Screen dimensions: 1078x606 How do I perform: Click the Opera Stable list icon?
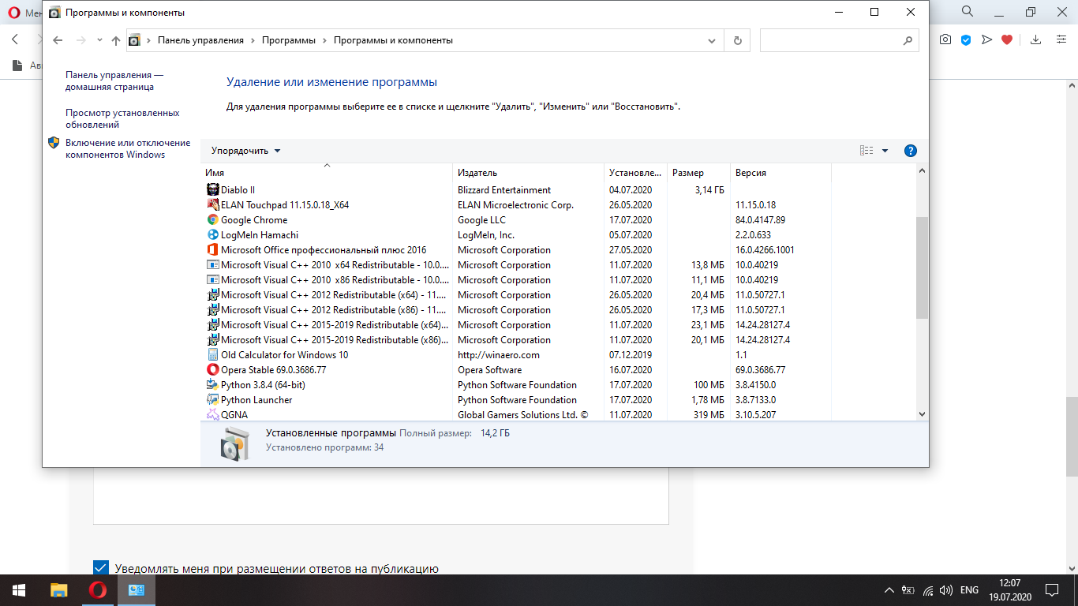click(x=213, y=369)
